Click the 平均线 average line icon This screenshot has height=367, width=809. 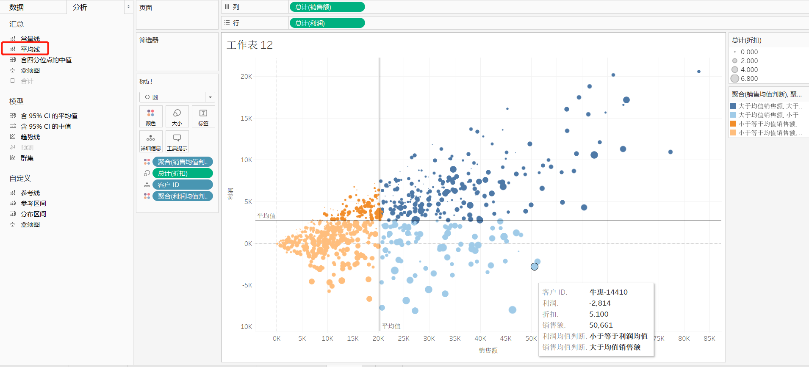[13, 49]
